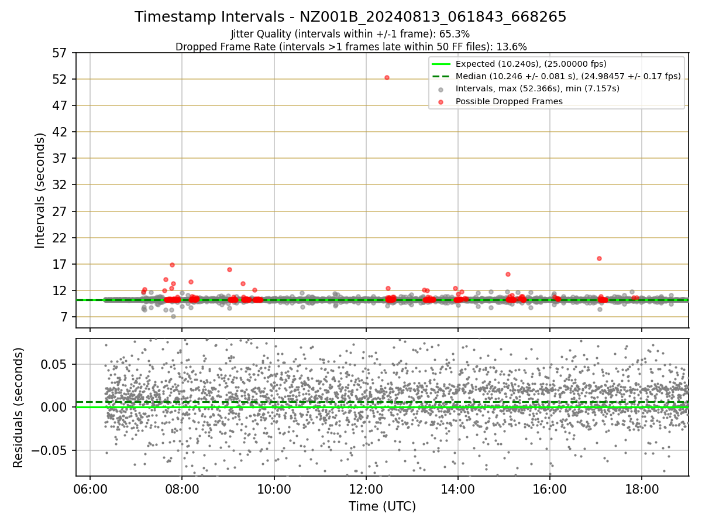Image resolution: width=702 pixels, height=527 pixels.
Task: Click the x-axis tick label "18:00"
Action: (x=642, y=488)
